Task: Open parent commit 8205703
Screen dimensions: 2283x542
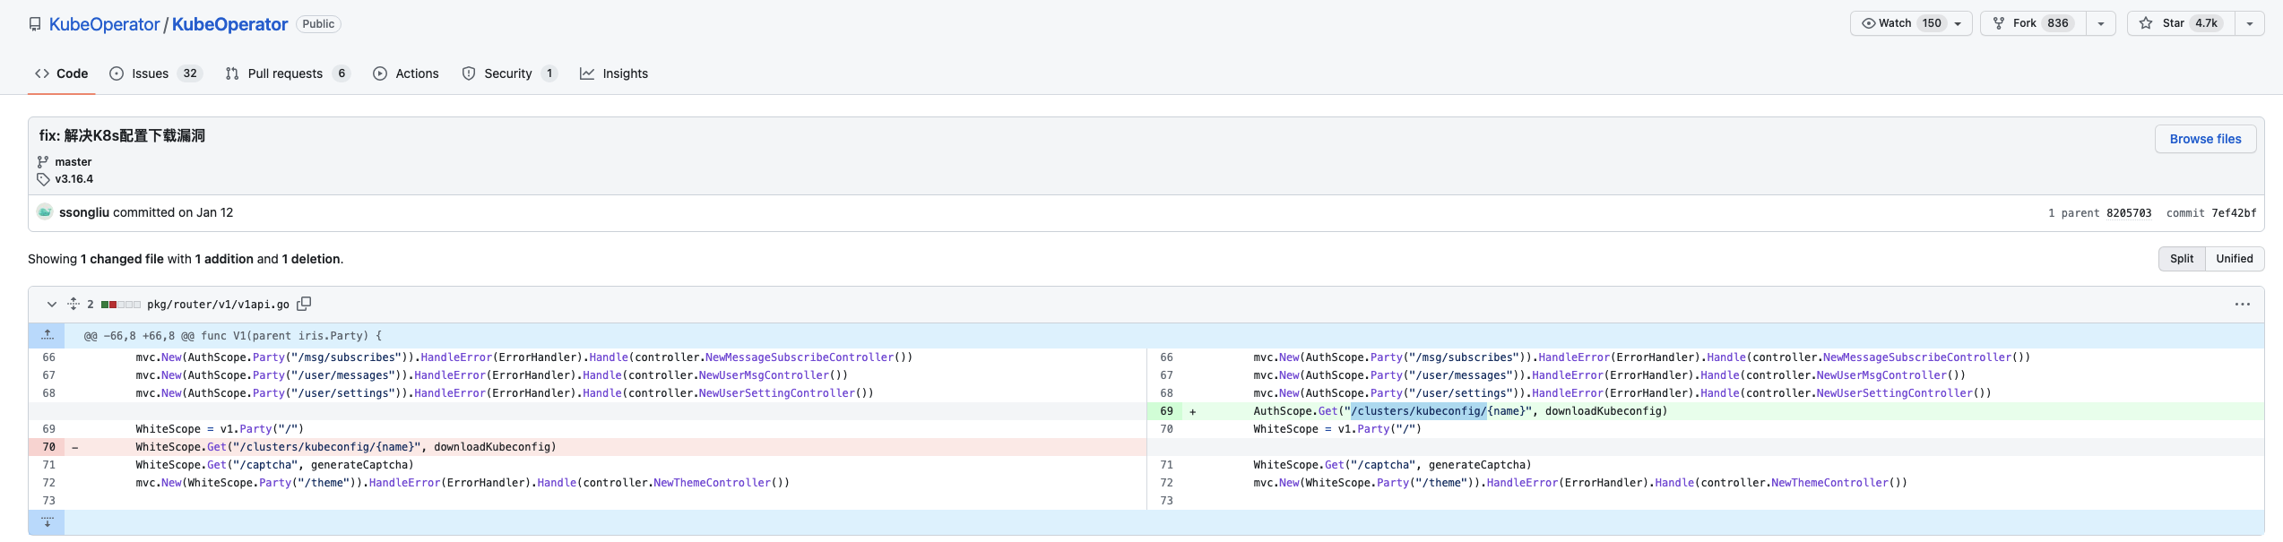Action: tap(2129, 213)
